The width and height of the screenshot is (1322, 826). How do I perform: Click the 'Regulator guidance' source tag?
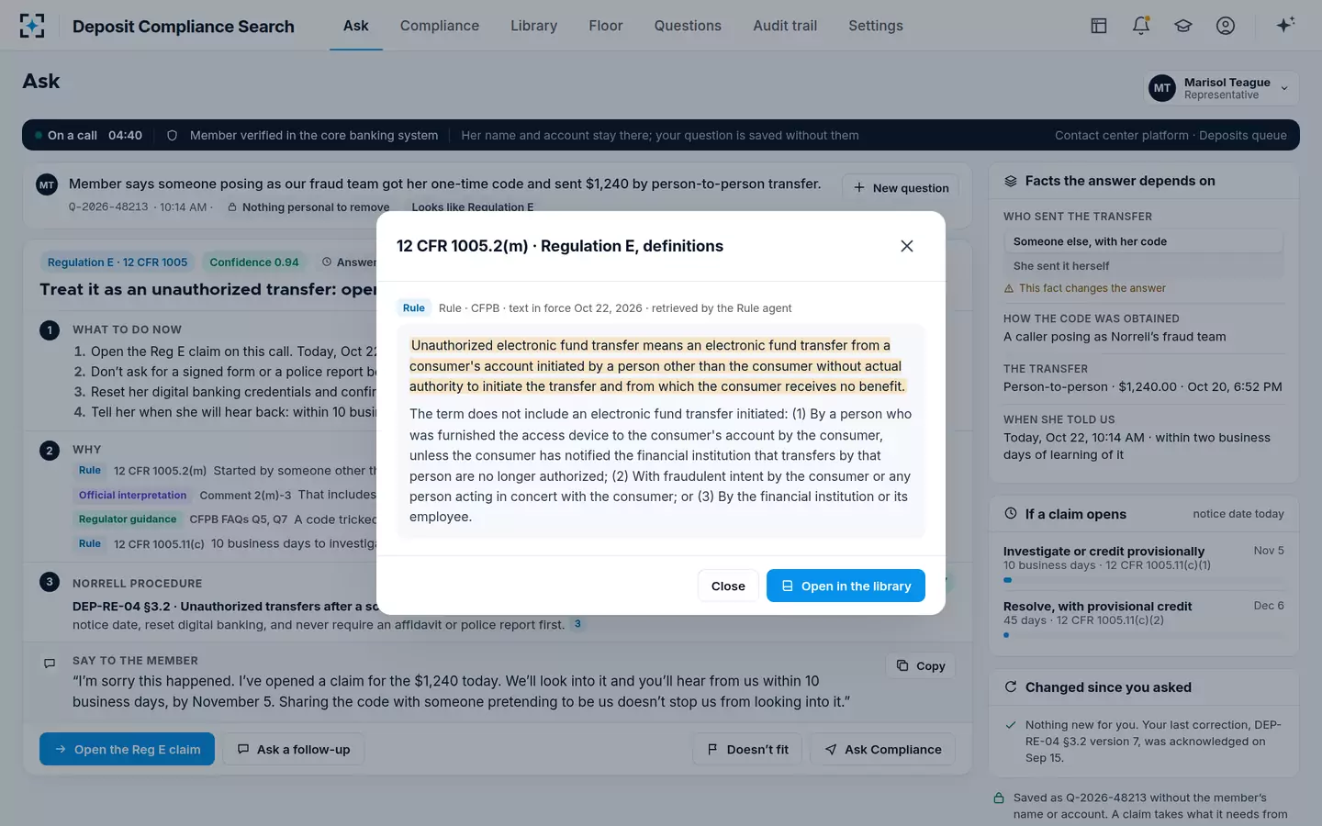(x=128, y=519)
